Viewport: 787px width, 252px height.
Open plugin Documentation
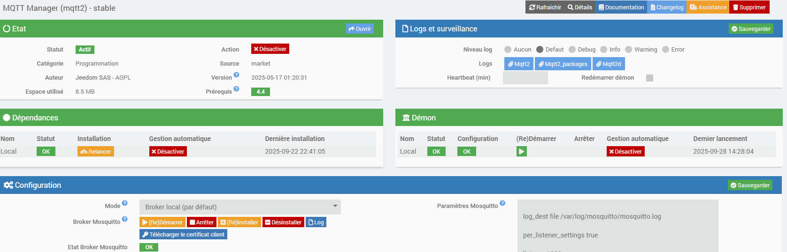tap(621, 7)
